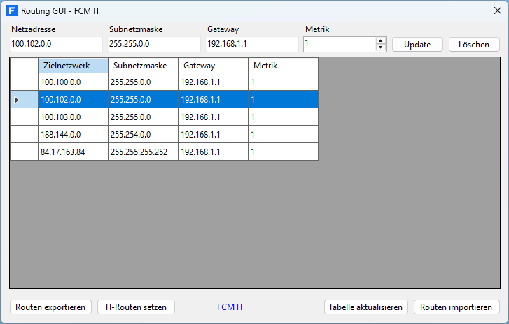The height and width of the screenshot is (324, 509).
Task: Click into the Subnetzmaske text field
Action: (154, 44)
